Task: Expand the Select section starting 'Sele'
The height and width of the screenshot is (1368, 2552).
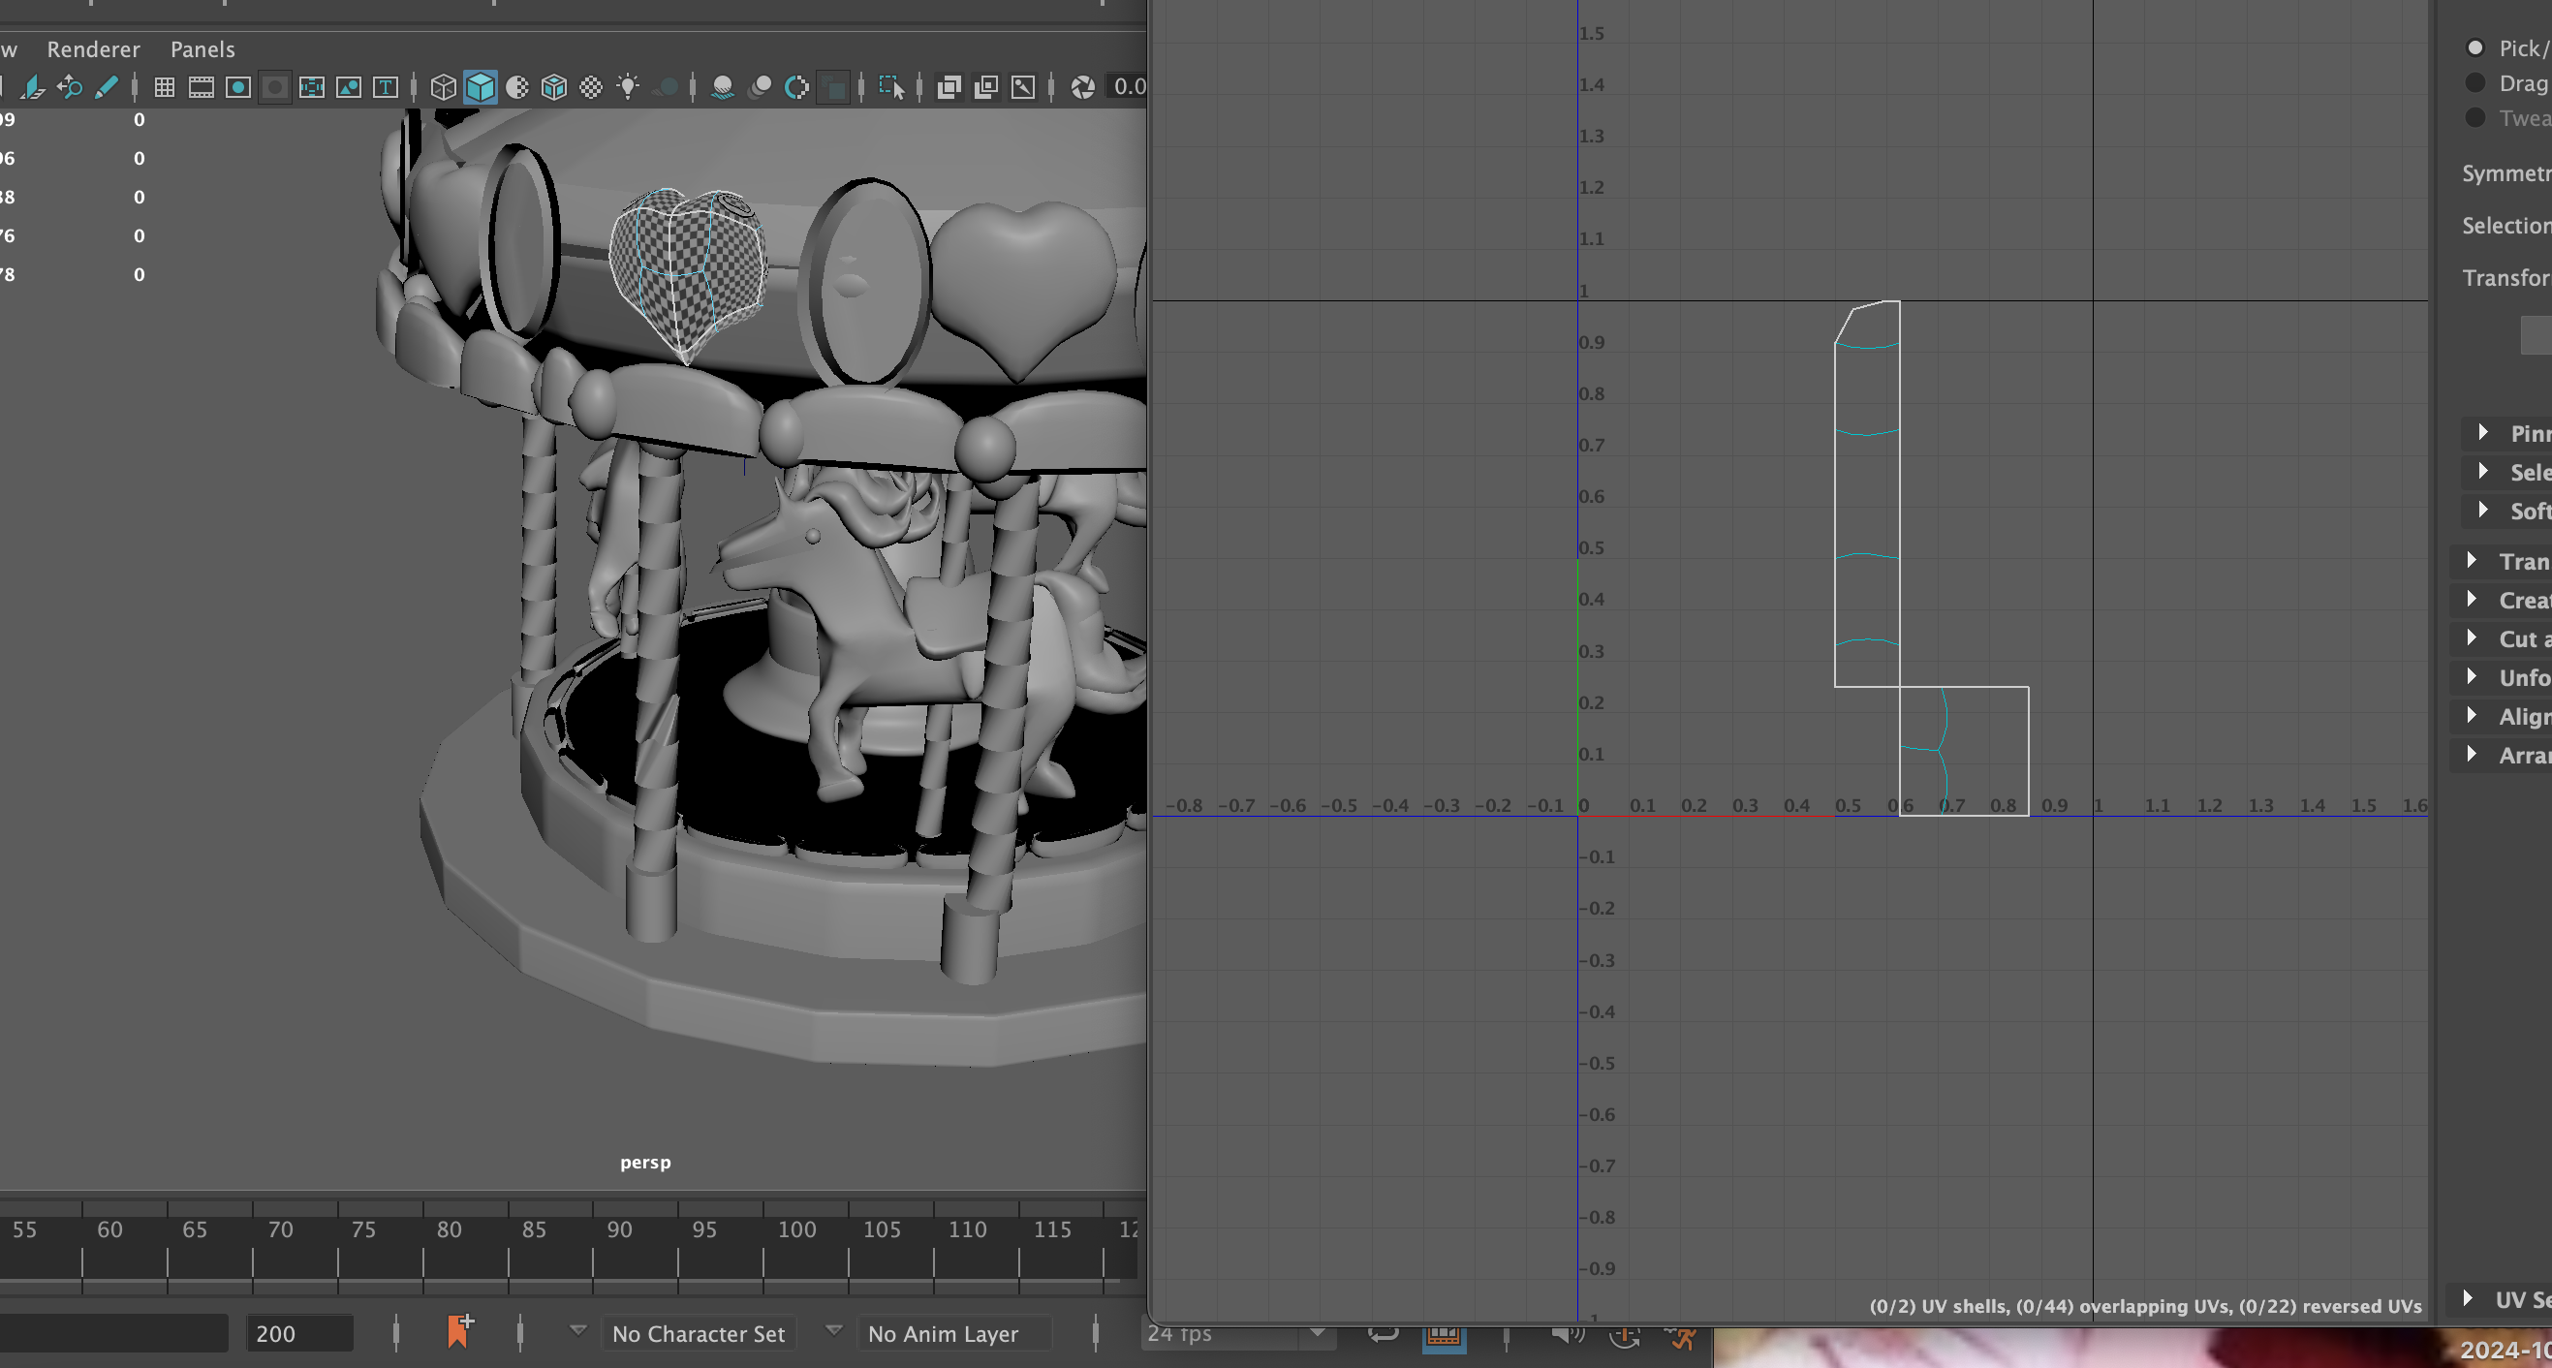Action: pos(2482,471)
